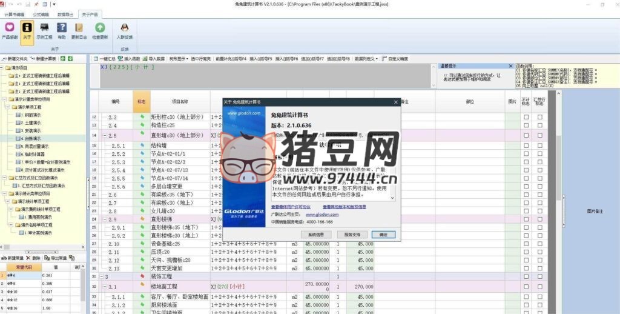Collapse table row 2.5 直形墙c30
Image resolution: width=620 pixels, height=314 pixels.
(105, 135)
